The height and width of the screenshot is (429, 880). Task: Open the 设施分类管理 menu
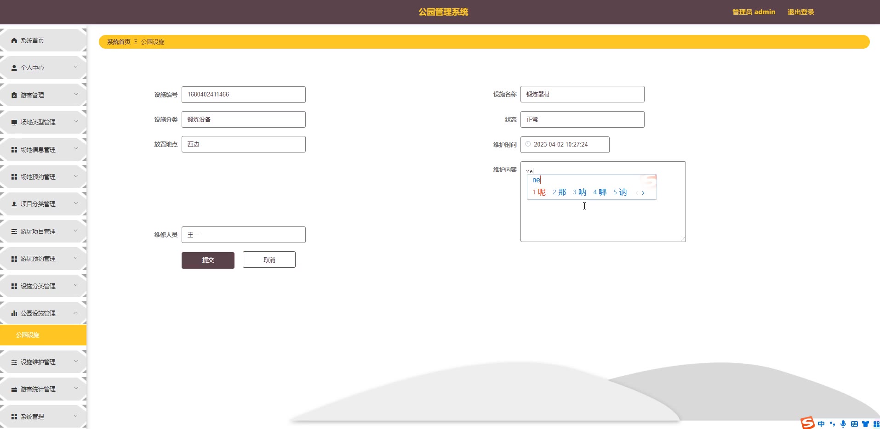click(x=43, y=286)
